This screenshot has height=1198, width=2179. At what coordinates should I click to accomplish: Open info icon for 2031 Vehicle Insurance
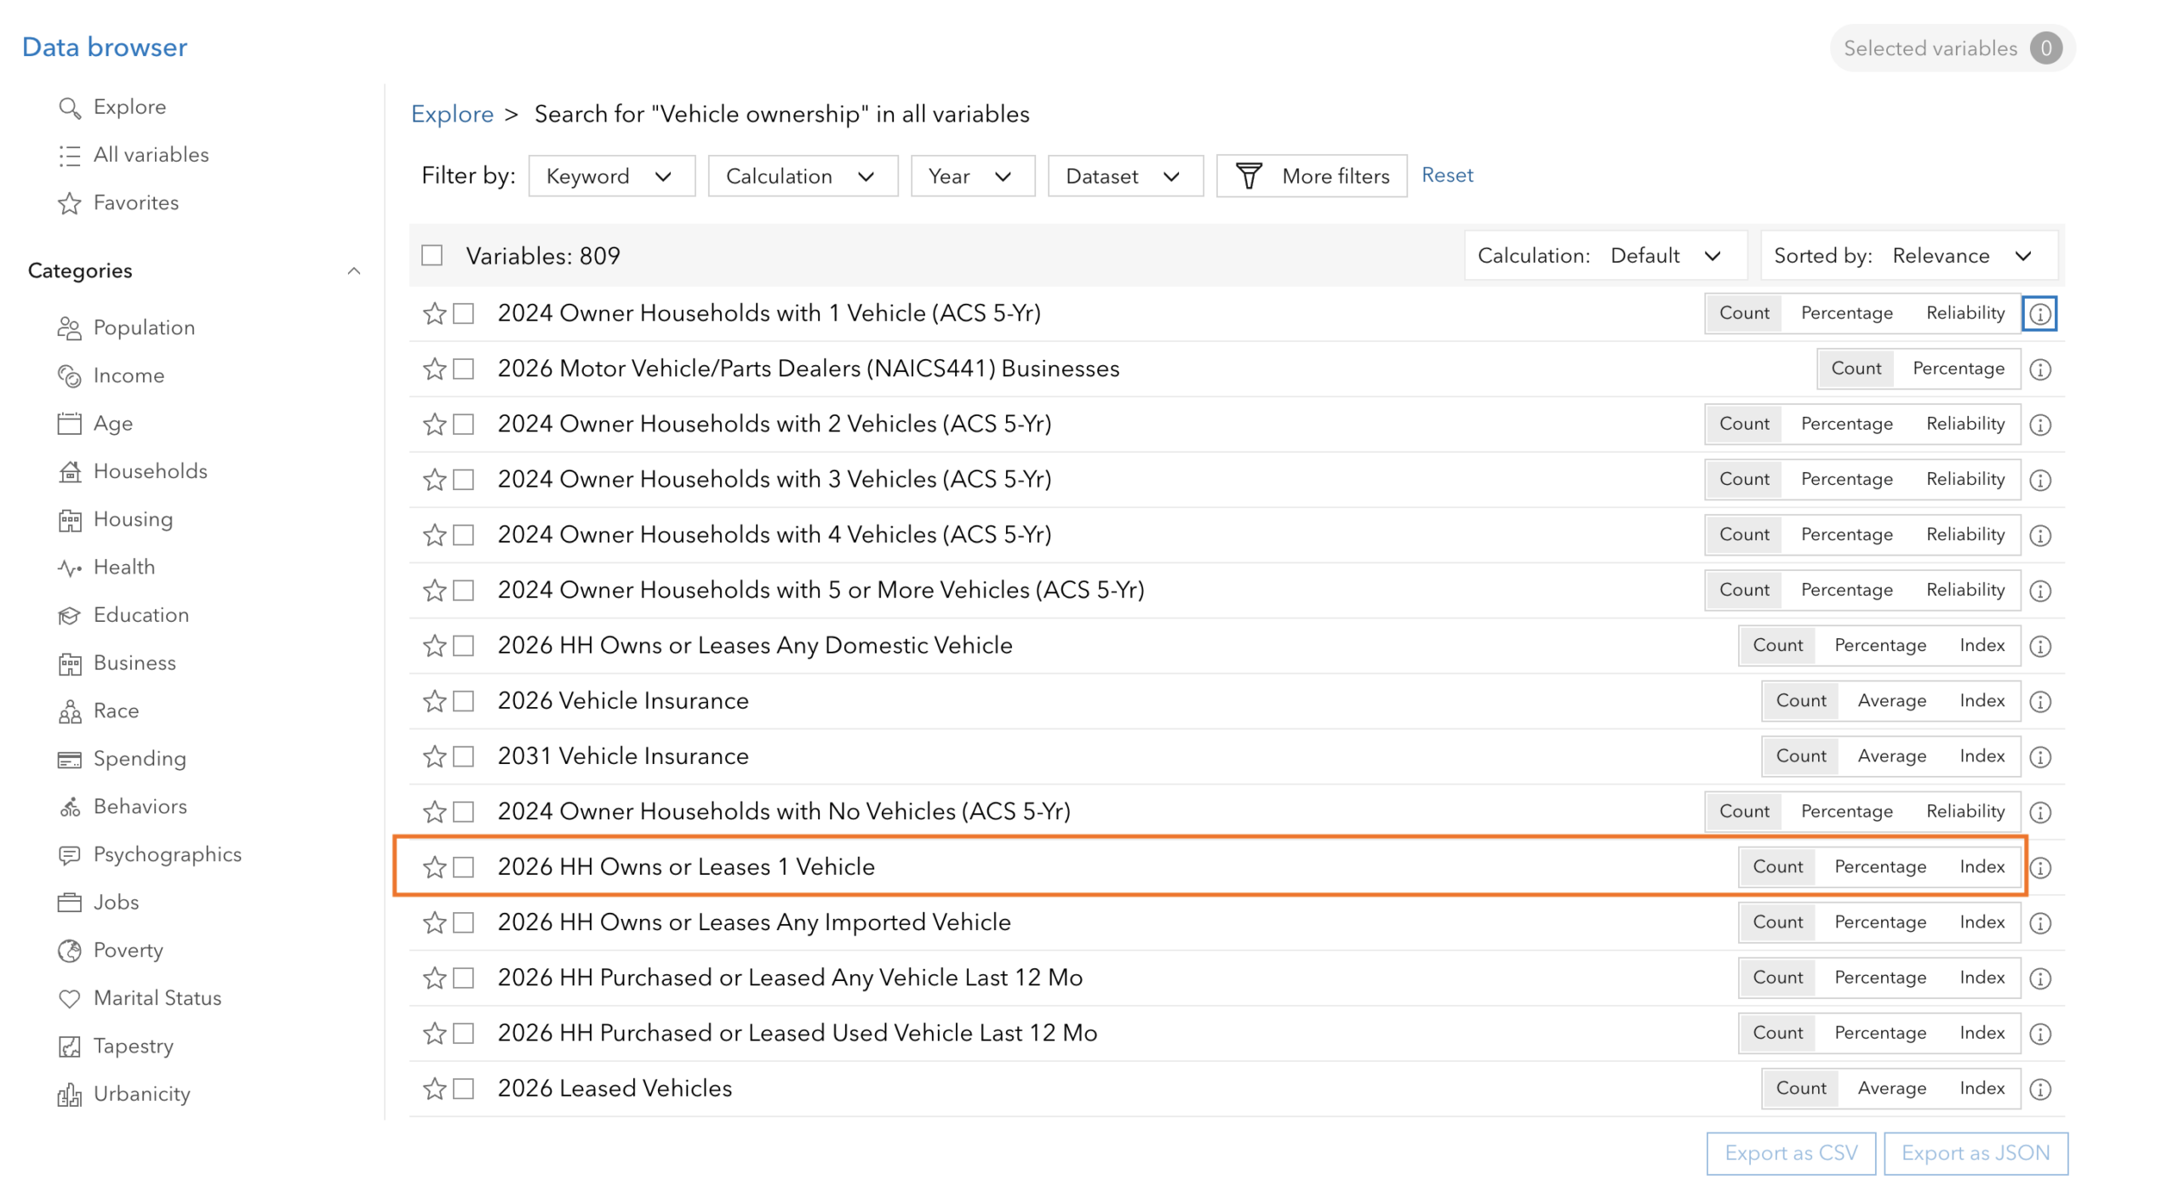click(2039, 756)
